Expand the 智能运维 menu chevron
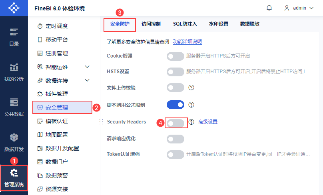This screenshot has height=195, width=323. tap(87, 67)
